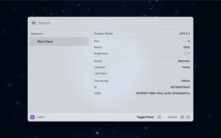The width and height of the screenshot is (221, 138).
Task: Click the UUID value text
Action: tap(163, 93)
